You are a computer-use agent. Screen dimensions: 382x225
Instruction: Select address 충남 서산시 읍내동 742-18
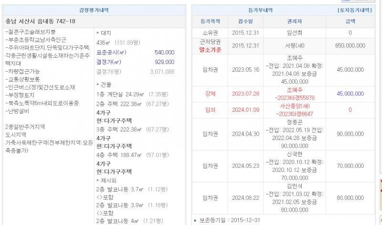[41, 21]
